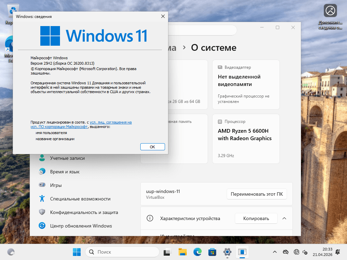Open Task View on the taskbar

pos(167,252)
